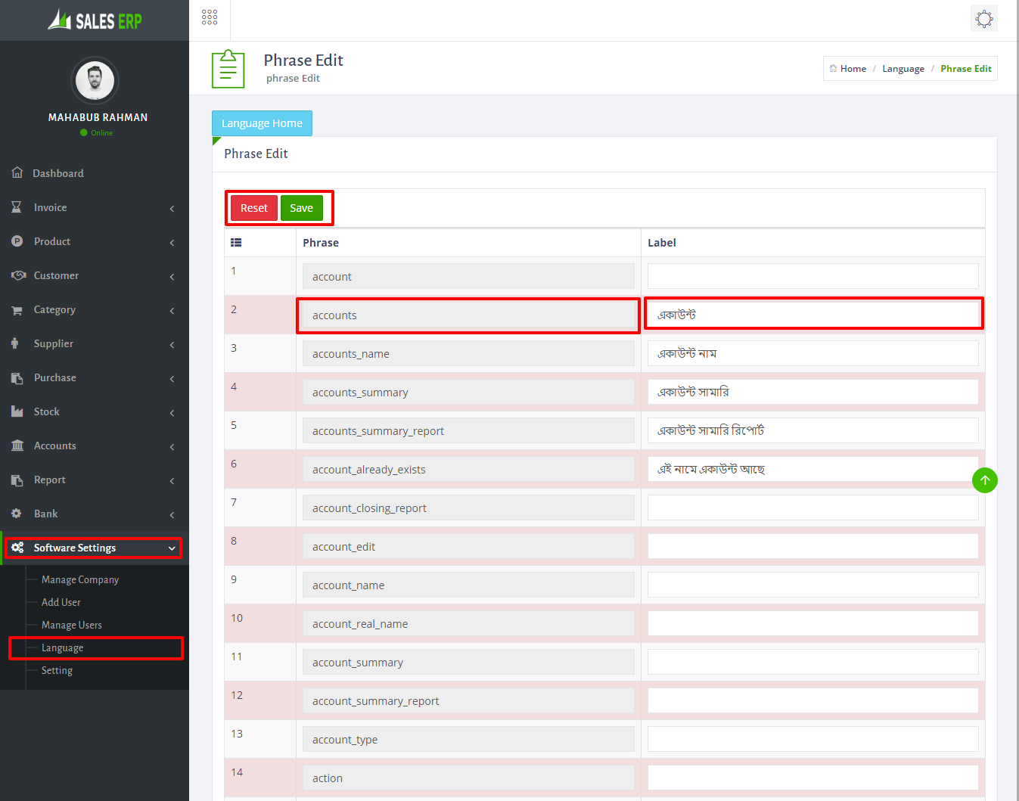The height and width of the screenshot is (801, 1019).
Task: Click the grid menu icon in top bar
Action: click(x=210, y=17)
